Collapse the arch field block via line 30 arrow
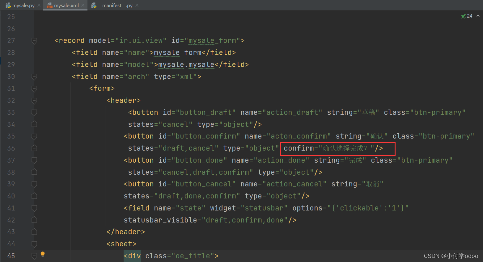This screenshot has width=483, height=262. point(34,77)
